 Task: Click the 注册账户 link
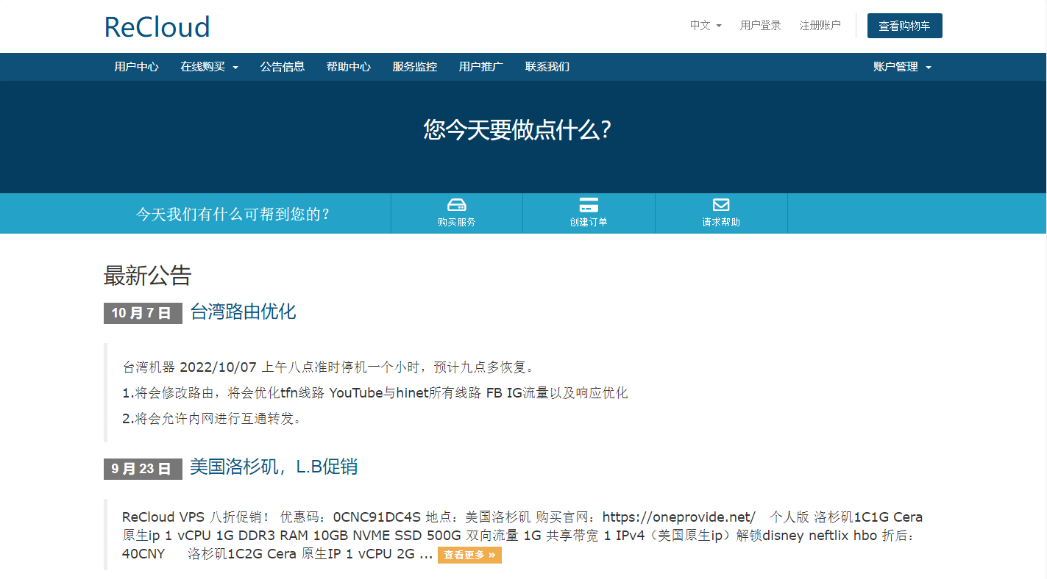tap(820, 25)
